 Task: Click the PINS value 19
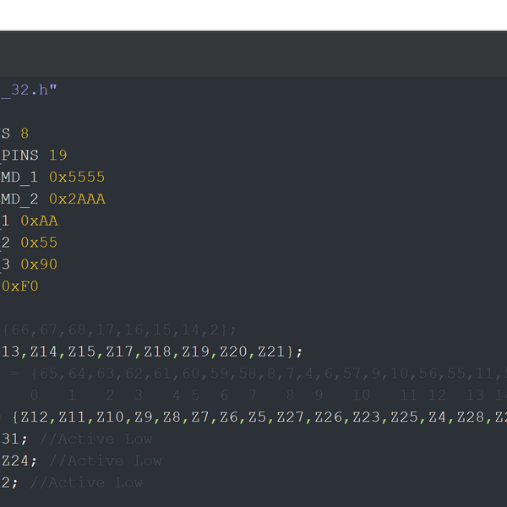(x=57, y=155)
